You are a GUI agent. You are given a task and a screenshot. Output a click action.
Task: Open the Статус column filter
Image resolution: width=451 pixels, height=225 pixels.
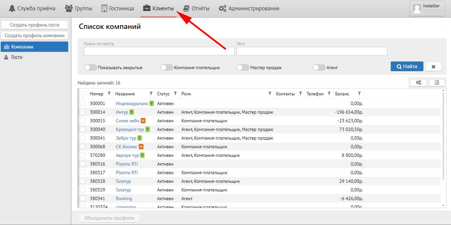click(175, 94)
